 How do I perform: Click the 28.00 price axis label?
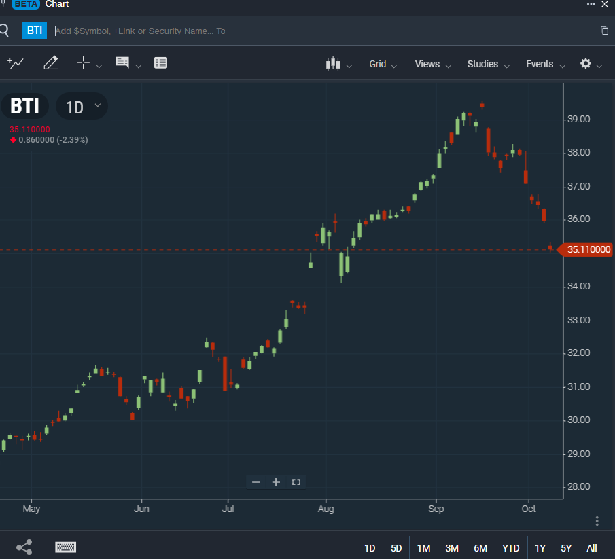578,486
